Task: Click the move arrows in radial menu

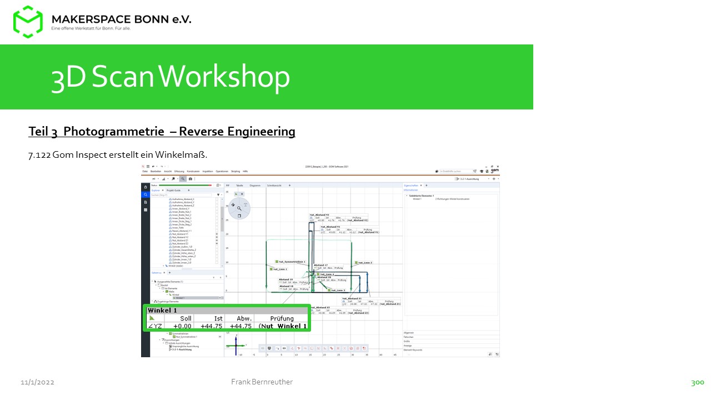Action: click(233, 204)
